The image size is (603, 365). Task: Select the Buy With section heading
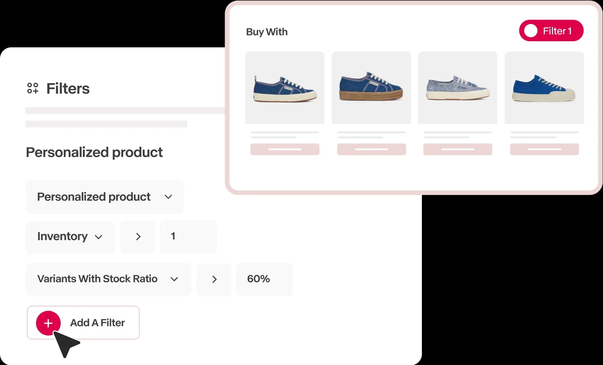pyautogui.click(x=267, y=32)
